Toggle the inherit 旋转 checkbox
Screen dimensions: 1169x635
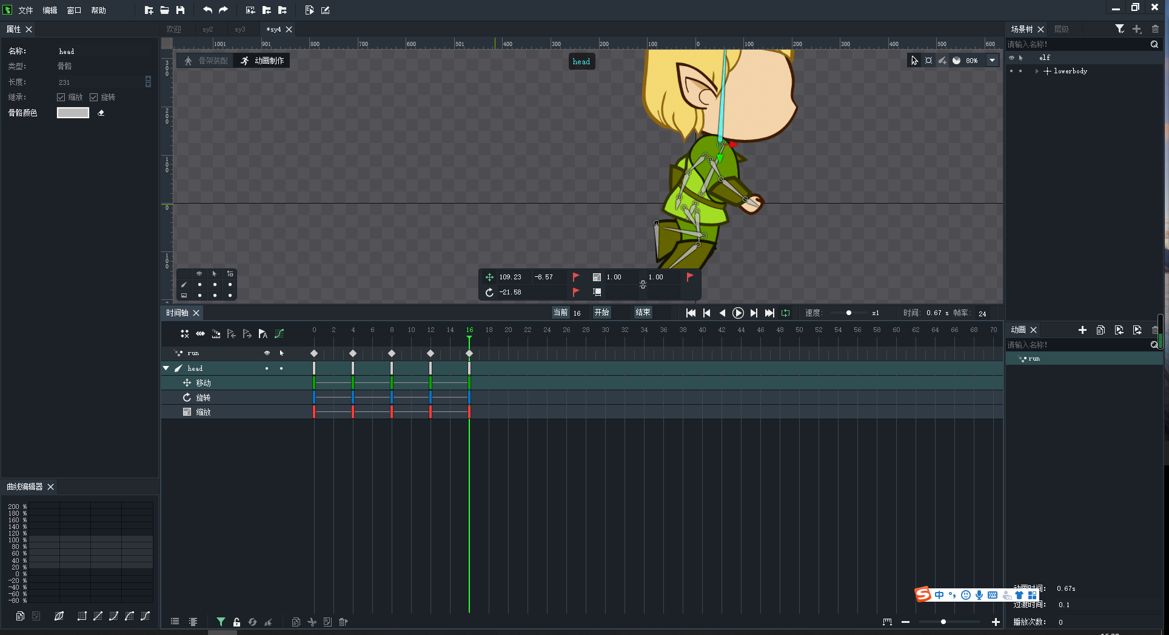pyautogui.click(x=94, y=98)
